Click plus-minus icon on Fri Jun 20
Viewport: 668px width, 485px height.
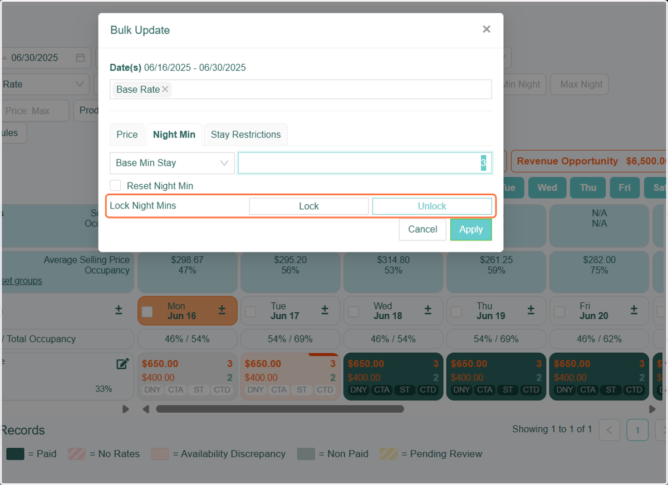(634, 310)
